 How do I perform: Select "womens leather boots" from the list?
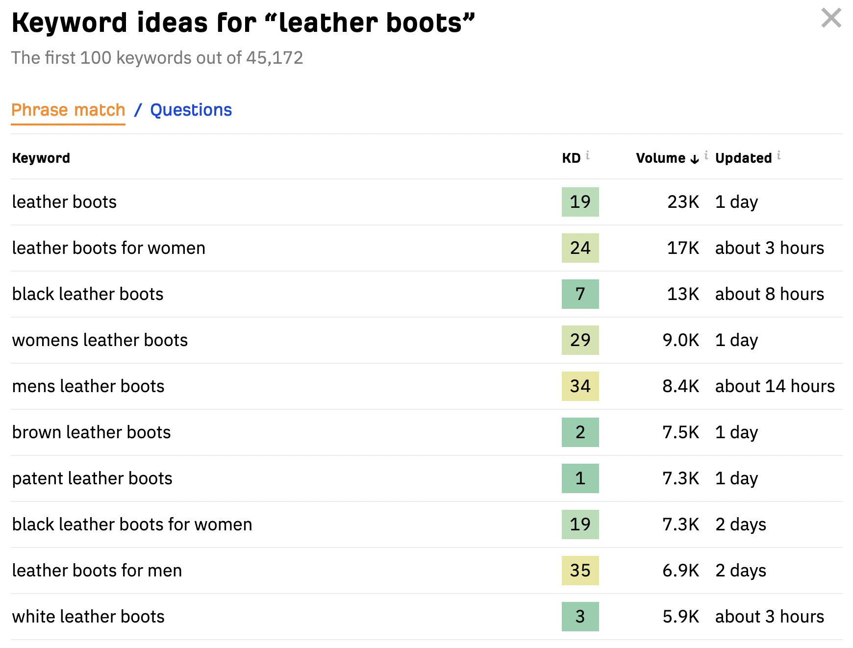(x=100, y=340)
